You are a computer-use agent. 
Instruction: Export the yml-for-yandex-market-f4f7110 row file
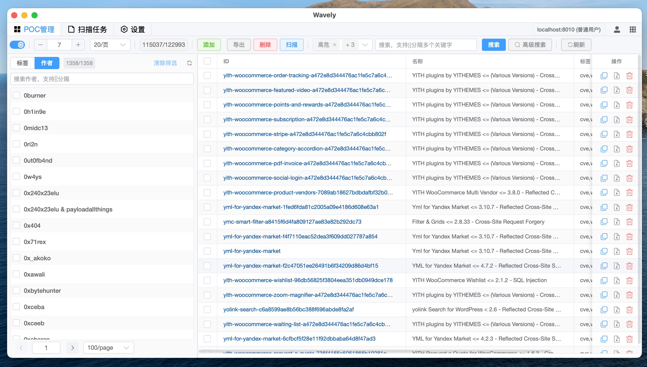pyautogui.click(x=617, y=236)
